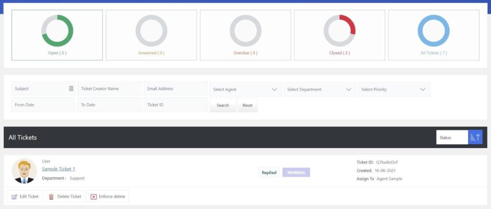
Task: Open the Status sort dropdown
Action: click(x=452, y=138)
